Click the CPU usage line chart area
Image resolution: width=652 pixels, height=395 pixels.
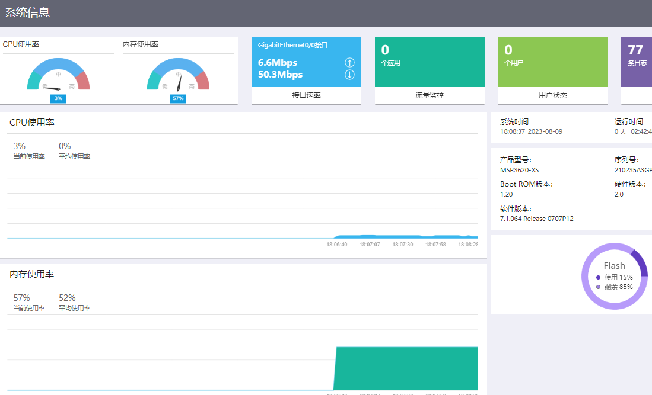[242, 207]
